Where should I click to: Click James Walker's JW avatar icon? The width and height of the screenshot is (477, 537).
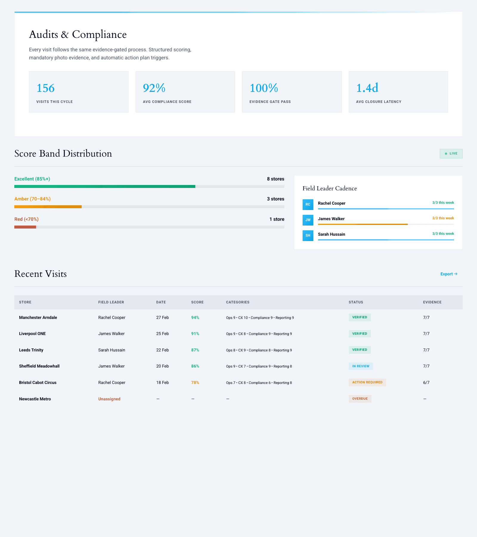coord(308,220)
